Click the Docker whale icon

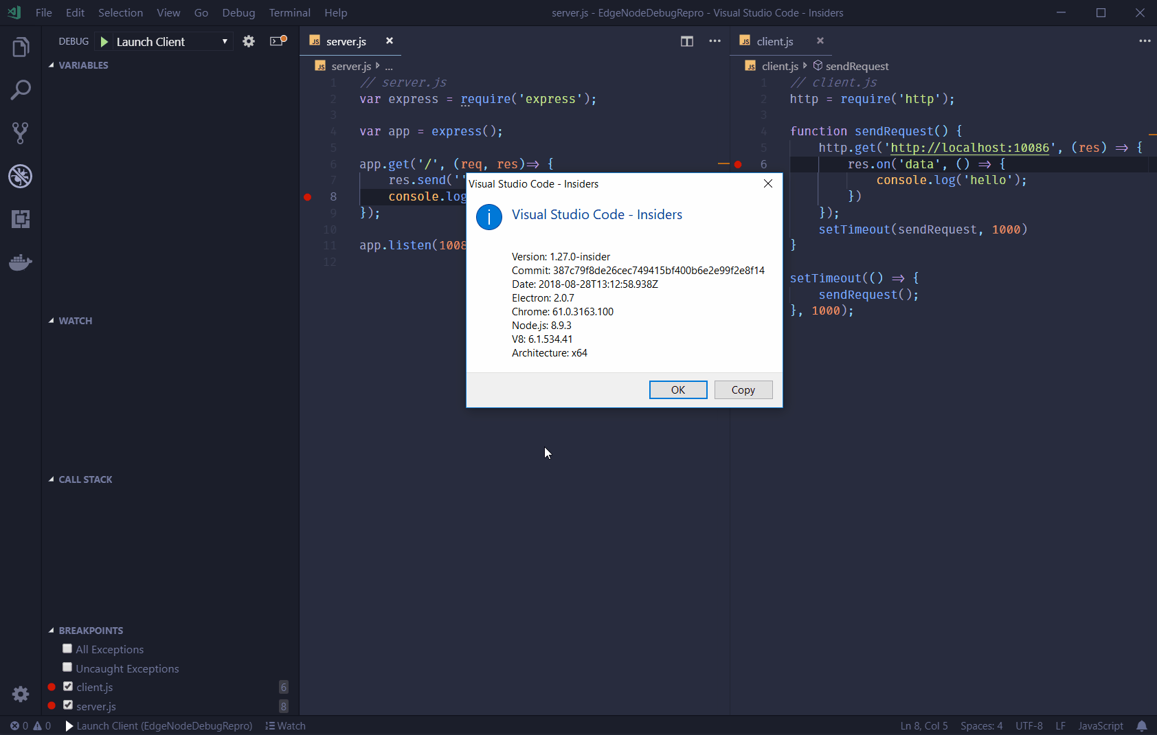click(21, 262)
